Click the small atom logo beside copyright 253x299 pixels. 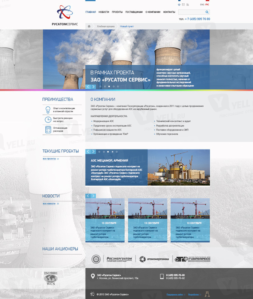tap(92, 294)
